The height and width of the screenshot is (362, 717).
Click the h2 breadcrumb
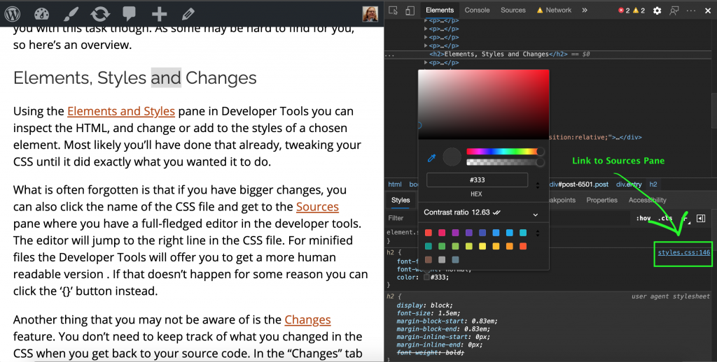653,184
